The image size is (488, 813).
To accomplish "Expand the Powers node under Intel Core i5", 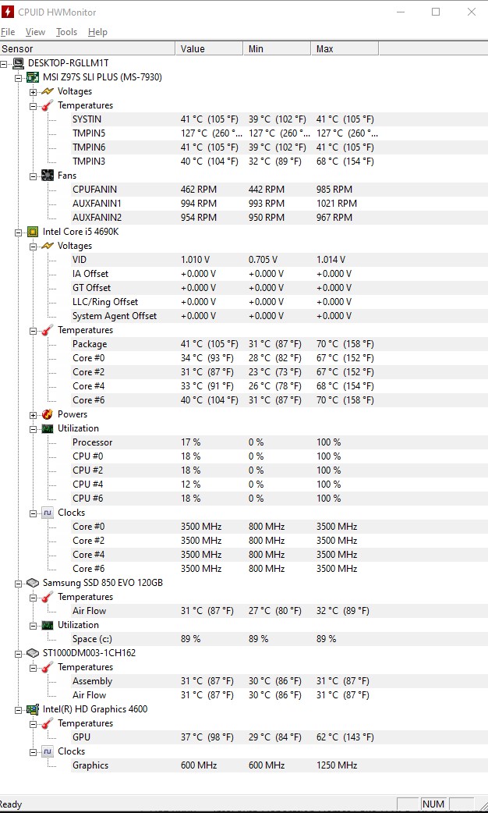I will click(x=34, y=415).
